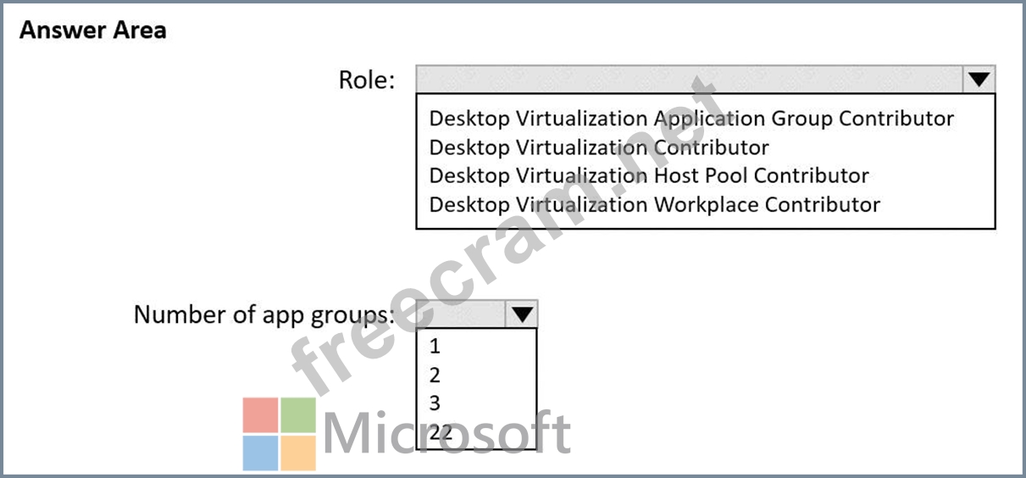Click the Role label text
This screenshot has height=478, width=1026.
click(367, 81)
